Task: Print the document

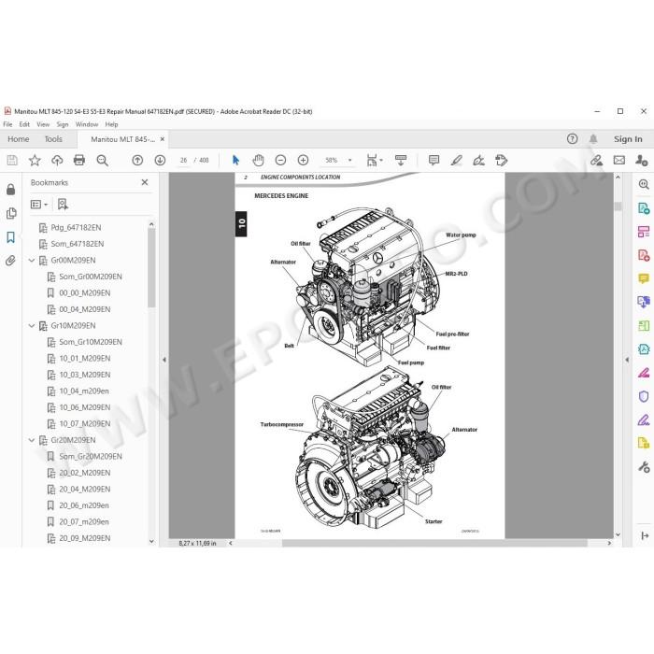Action: pyautogui.click(x=79, y=160)
